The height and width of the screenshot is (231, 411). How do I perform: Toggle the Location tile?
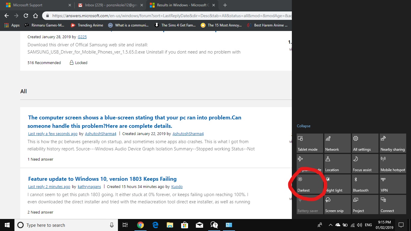click(338, 164)
